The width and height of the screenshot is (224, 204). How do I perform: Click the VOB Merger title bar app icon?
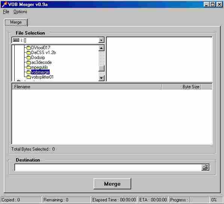point(4,4)
